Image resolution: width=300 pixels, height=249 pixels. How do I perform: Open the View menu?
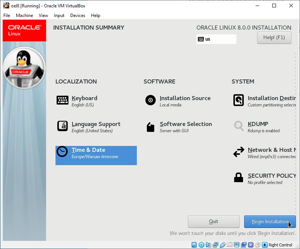coord(43,16)
